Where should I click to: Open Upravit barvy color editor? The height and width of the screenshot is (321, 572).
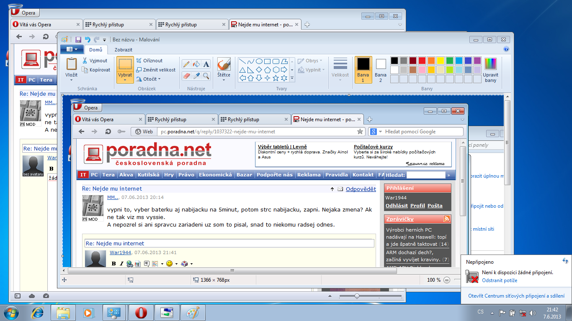point(490,69)
